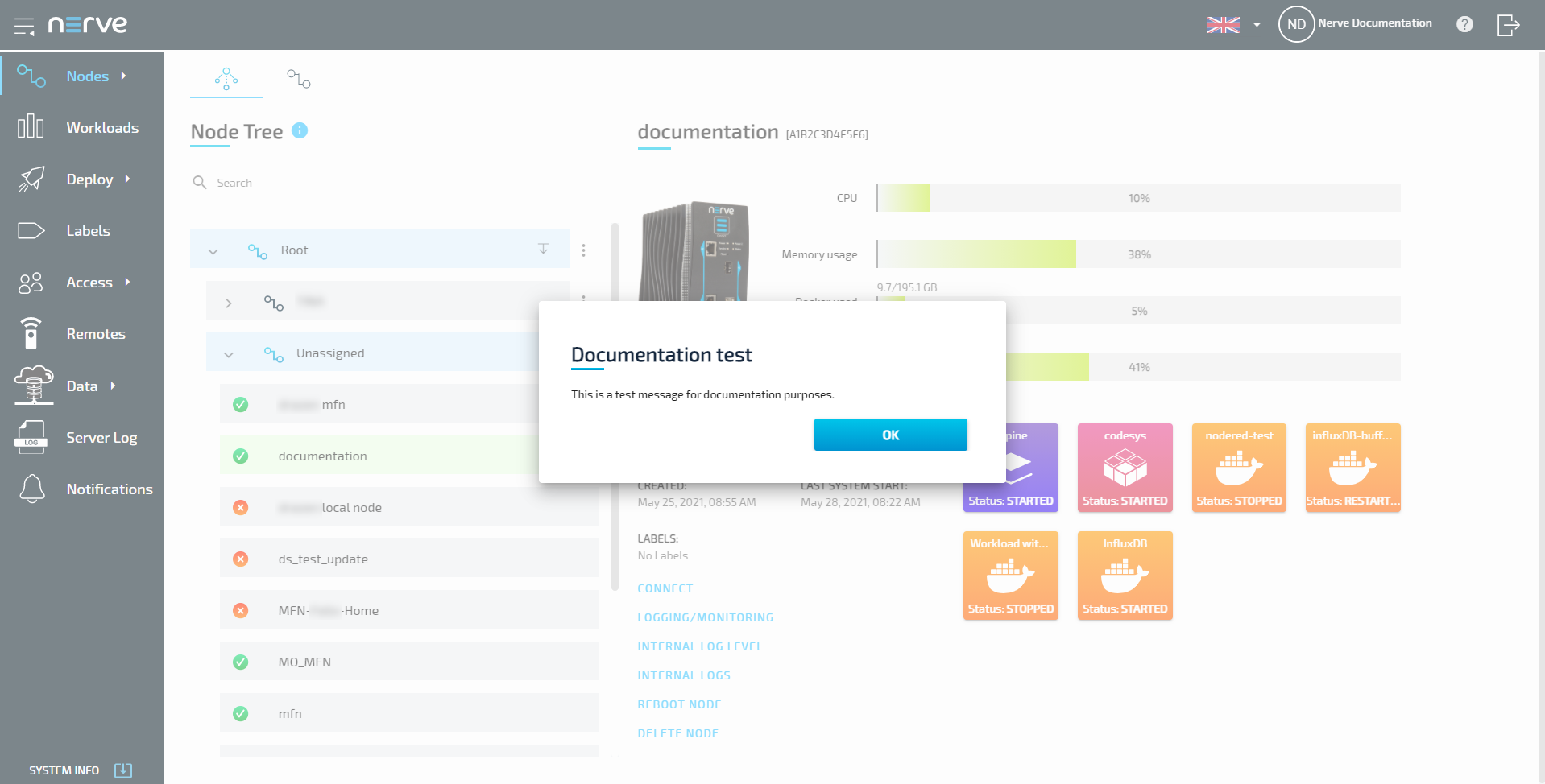Open the language flag dropdown
Screen dimensions: 1545x784
click(1233, 25)
